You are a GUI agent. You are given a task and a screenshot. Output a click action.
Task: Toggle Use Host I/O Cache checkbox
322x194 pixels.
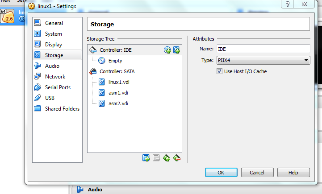220,71
